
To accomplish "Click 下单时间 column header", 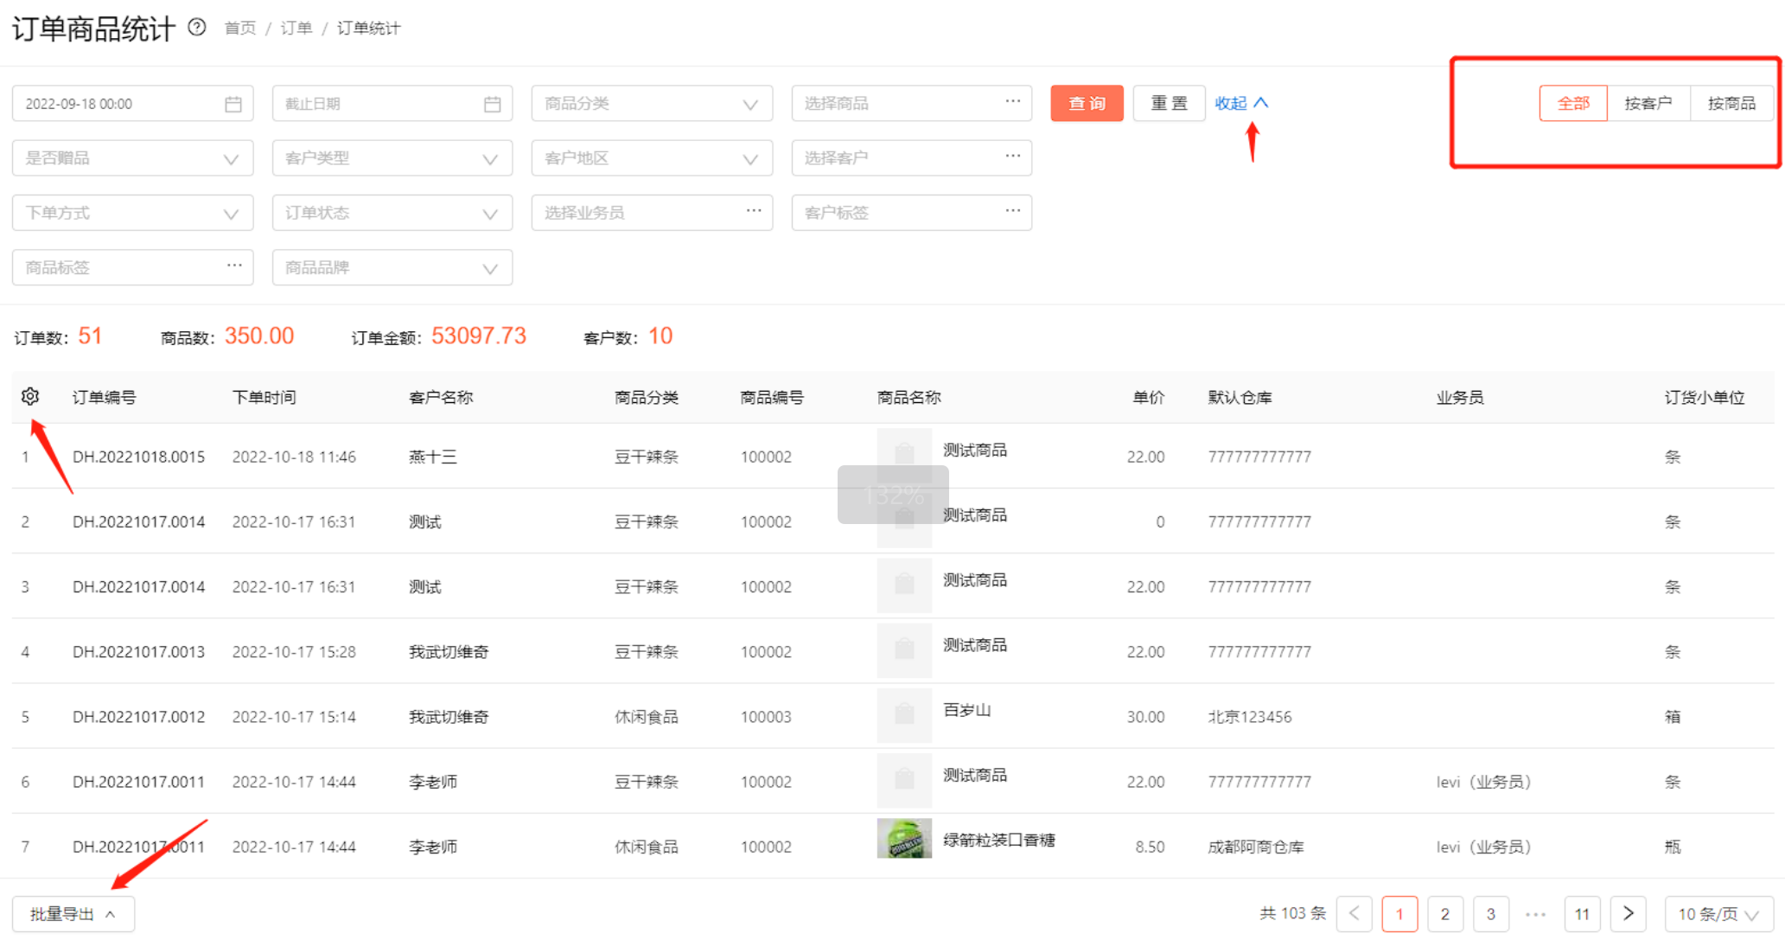I will [x=264, y=397].
